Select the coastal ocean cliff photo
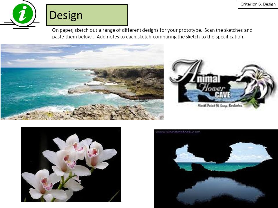Viewport: 278px width, 208px height. [x=82, y=82]
